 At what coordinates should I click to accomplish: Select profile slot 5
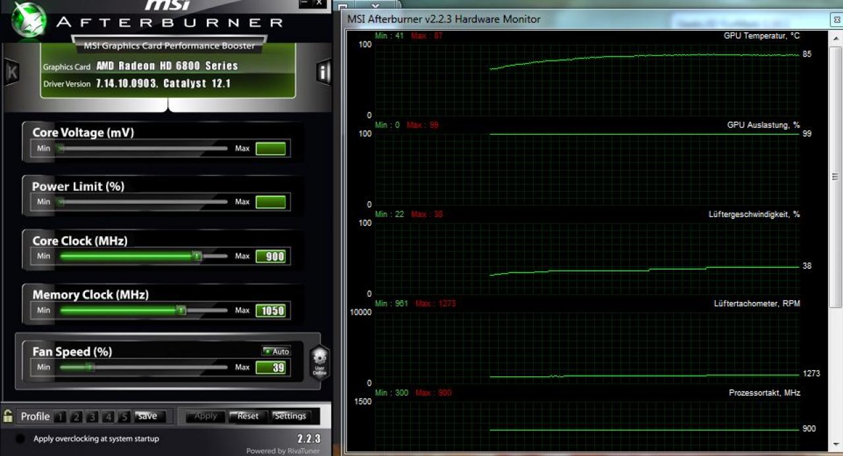tap(124, 417)
